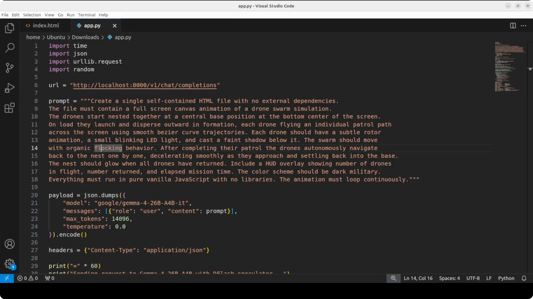This screenshot has width=533, height=299.
Task: Place cursor on 'import random' line
Action: (x=71, y=69)
